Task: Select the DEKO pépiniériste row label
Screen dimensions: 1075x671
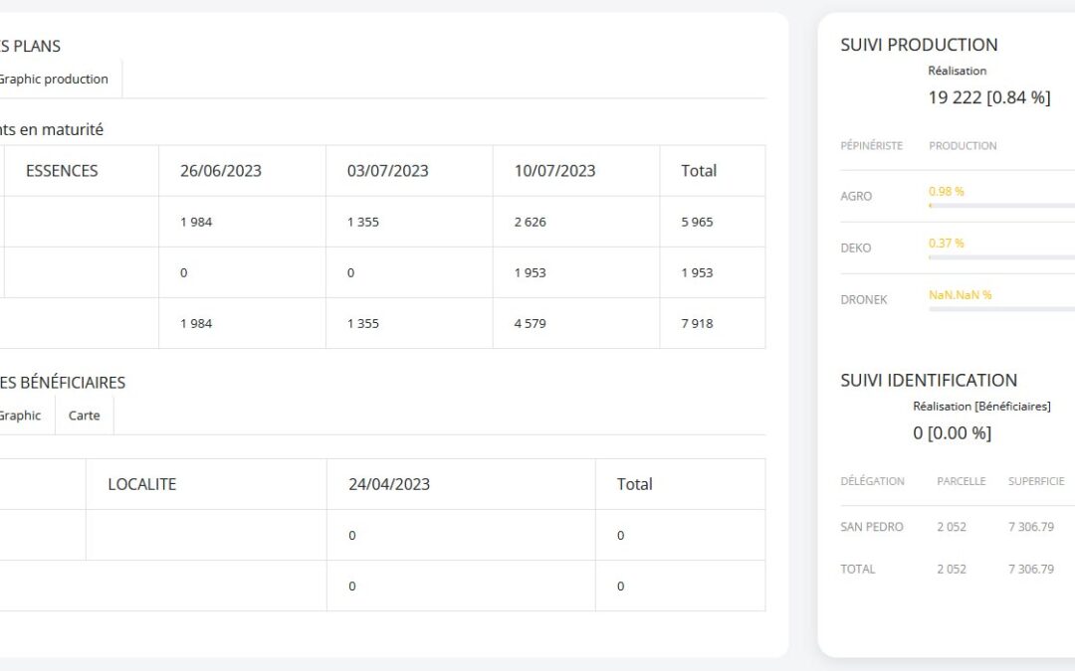Action: click(856, 248)
